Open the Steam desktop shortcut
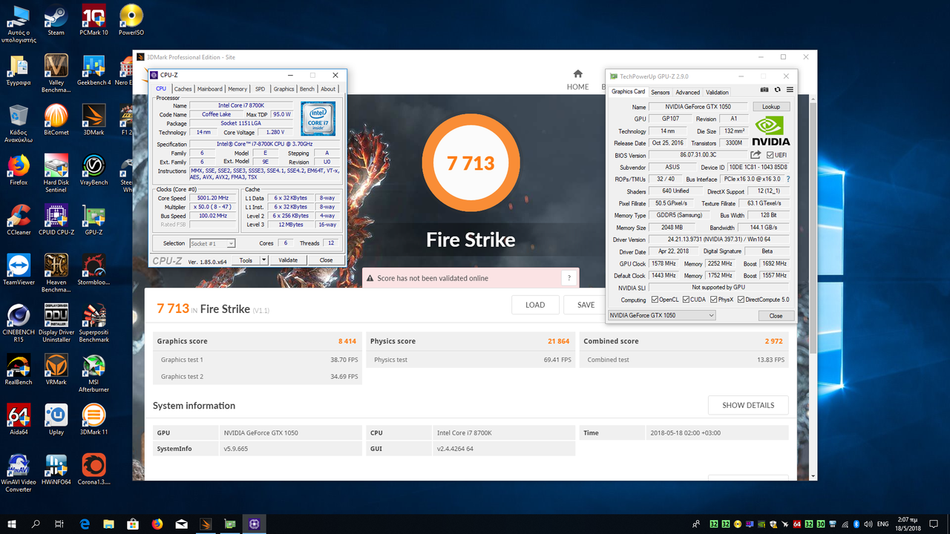 click(x=56, y=20)
